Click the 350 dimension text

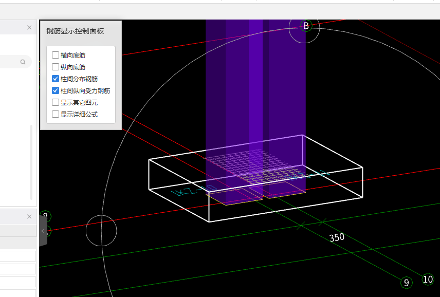(337, 237)
